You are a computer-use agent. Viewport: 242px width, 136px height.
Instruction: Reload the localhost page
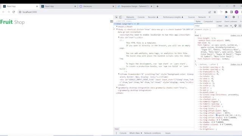[x=14, y=12]
